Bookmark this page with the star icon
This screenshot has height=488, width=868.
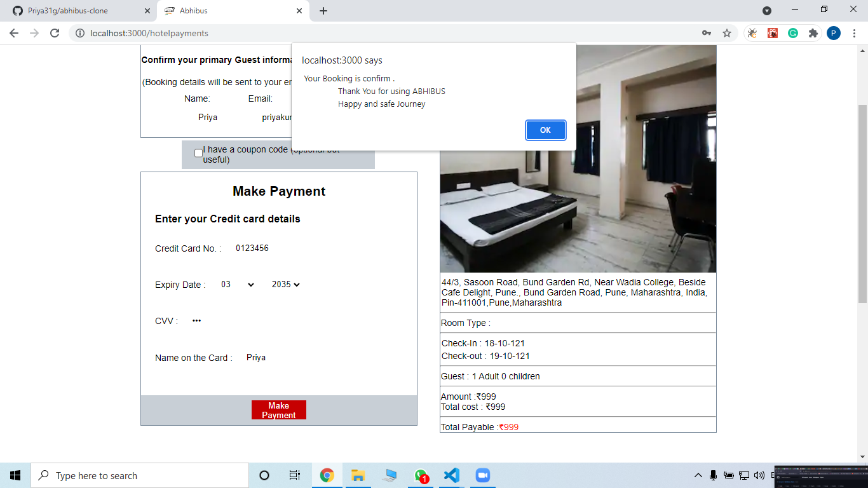[x=727, y=33]
